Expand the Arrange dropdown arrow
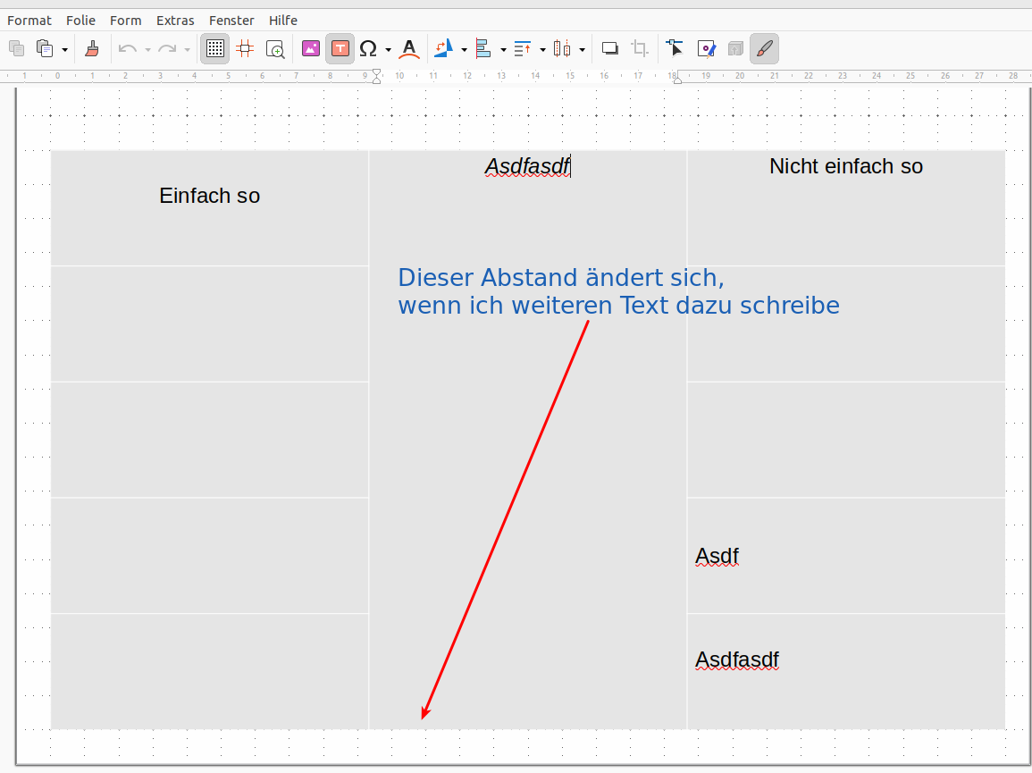This screenshot has height=773, width=1032. (x=542, y=49)
